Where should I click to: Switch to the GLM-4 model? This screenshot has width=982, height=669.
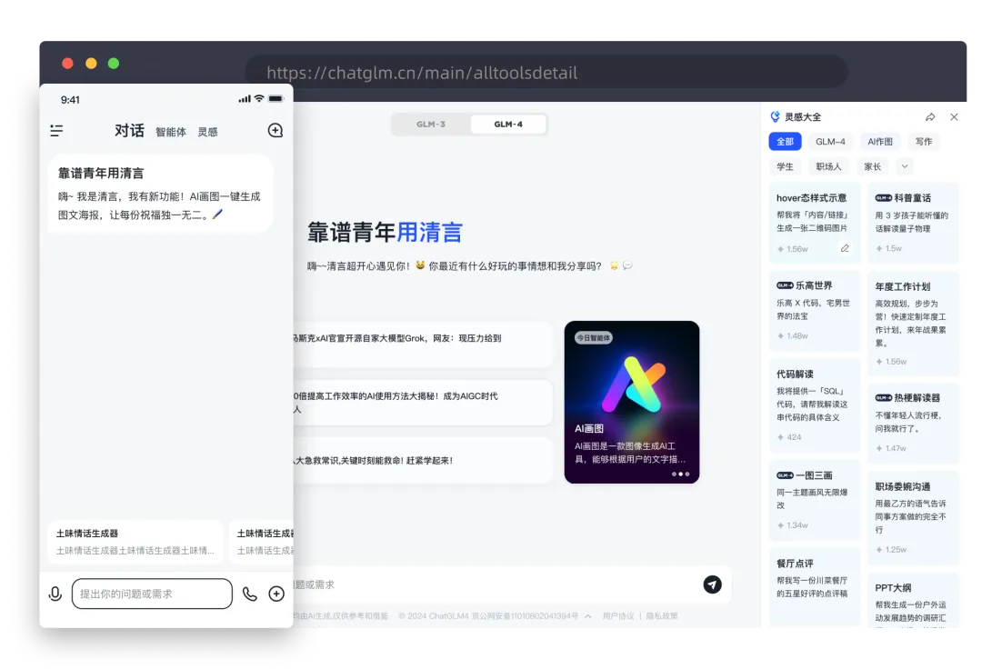coord(508,124)
